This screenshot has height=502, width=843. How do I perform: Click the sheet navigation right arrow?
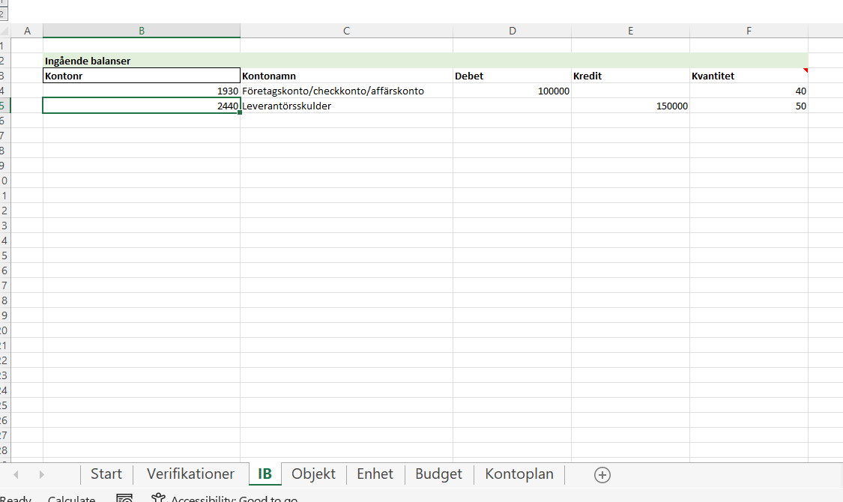click(x=41, y=474)
